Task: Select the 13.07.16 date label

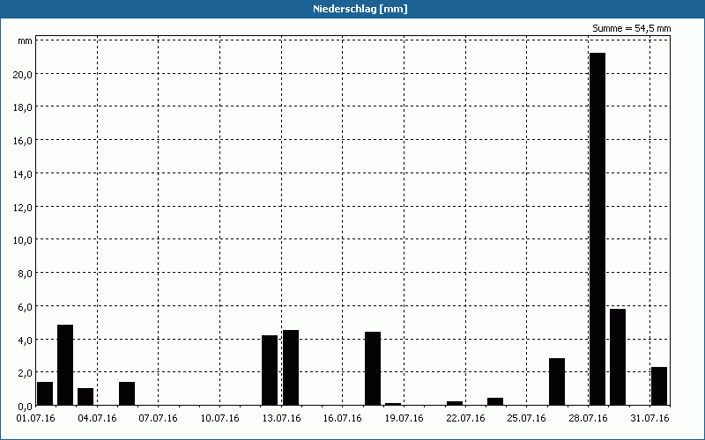Action: pyautogui.click(x=281, y=418)
